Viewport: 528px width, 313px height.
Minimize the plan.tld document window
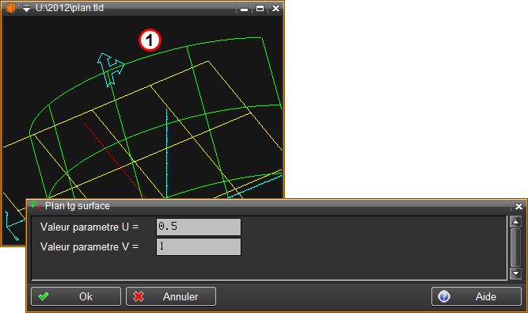click(245, 9)
